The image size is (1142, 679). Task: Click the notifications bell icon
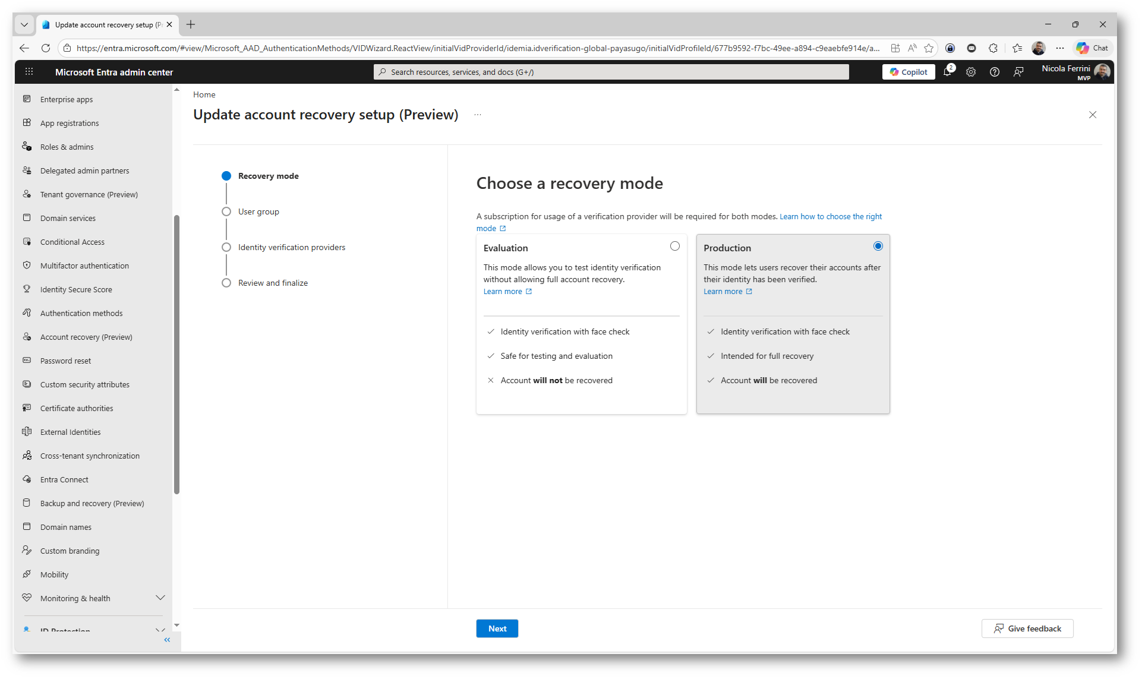pyautogui.click(x=947, y=72)
